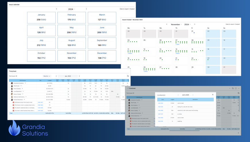This screenshot has height=142, width=250.
Task: Close the Iryna Balandiukh work log dialog
Action: click(x=213, y=95)
